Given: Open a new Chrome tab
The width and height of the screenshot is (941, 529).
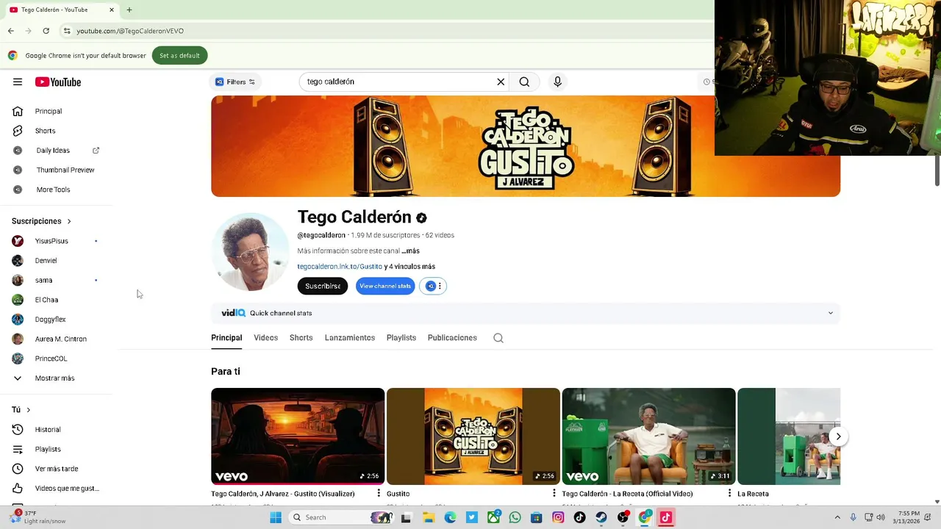Looking at the screenshot, I should (x=129, y=10).
